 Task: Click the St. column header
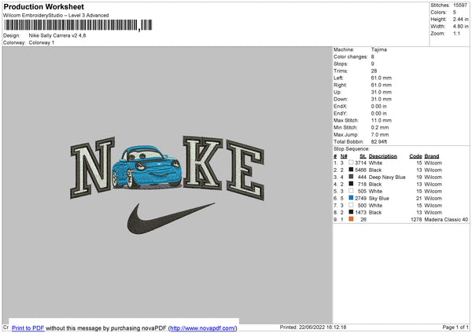363,156
